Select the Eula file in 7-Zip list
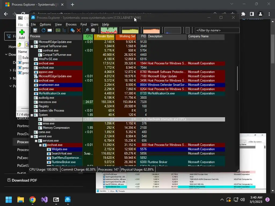This screenshot has height=206, width=275. (x=23, y=57)
